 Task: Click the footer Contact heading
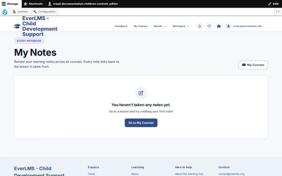224,167
